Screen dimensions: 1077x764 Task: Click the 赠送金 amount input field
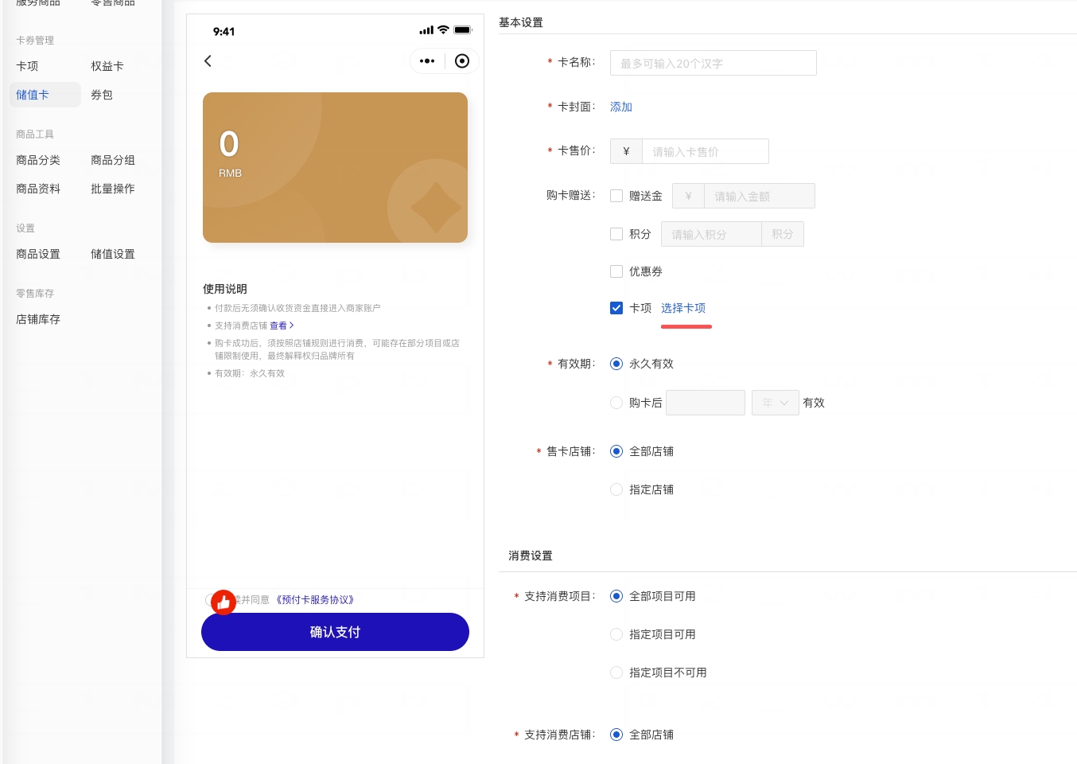click(x=760, y=196)
